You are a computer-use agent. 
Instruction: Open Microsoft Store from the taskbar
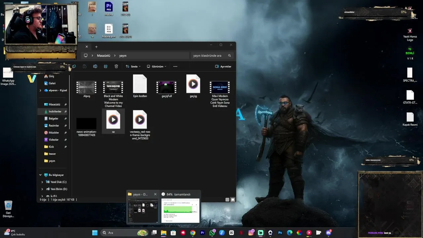pos(173,233)
